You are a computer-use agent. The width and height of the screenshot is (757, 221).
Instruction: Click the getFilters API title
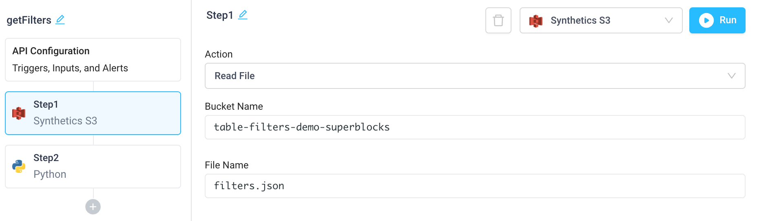(x=29, y=20)
